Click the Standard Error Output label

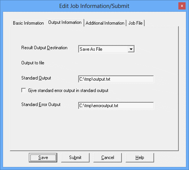click(41, 104)
